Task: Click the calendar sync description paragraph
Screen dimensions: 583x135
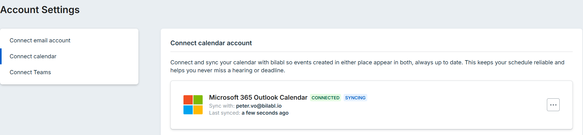Action: tap(367, 66)
